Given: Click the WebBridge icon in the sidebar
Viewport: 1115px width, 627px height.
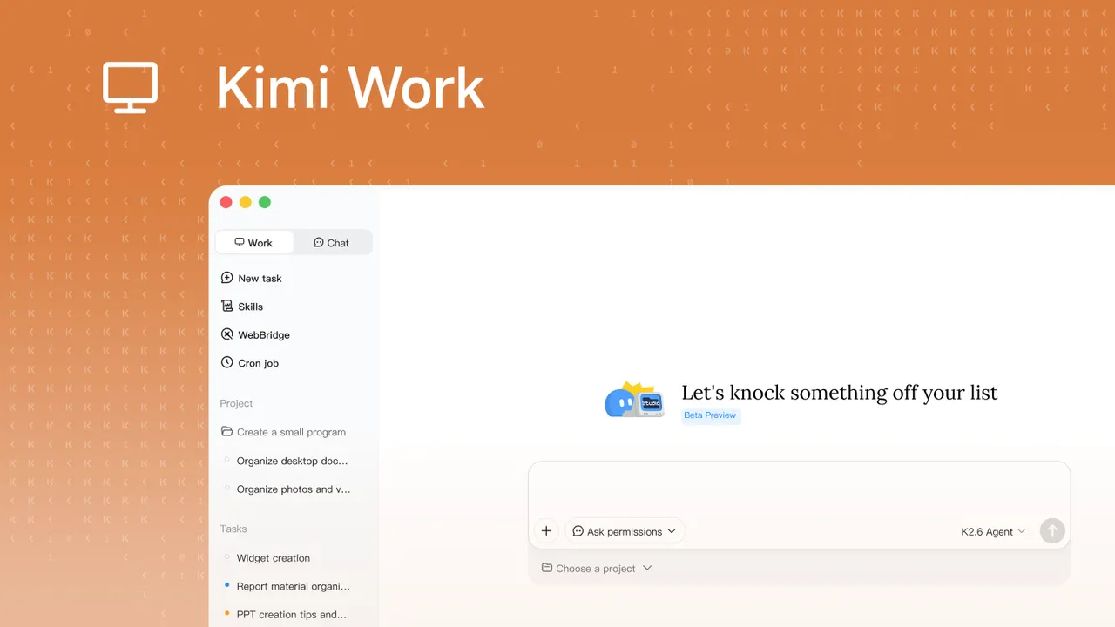Looking at the screenshot, I should pyautogui.click(x=227, y=334).
